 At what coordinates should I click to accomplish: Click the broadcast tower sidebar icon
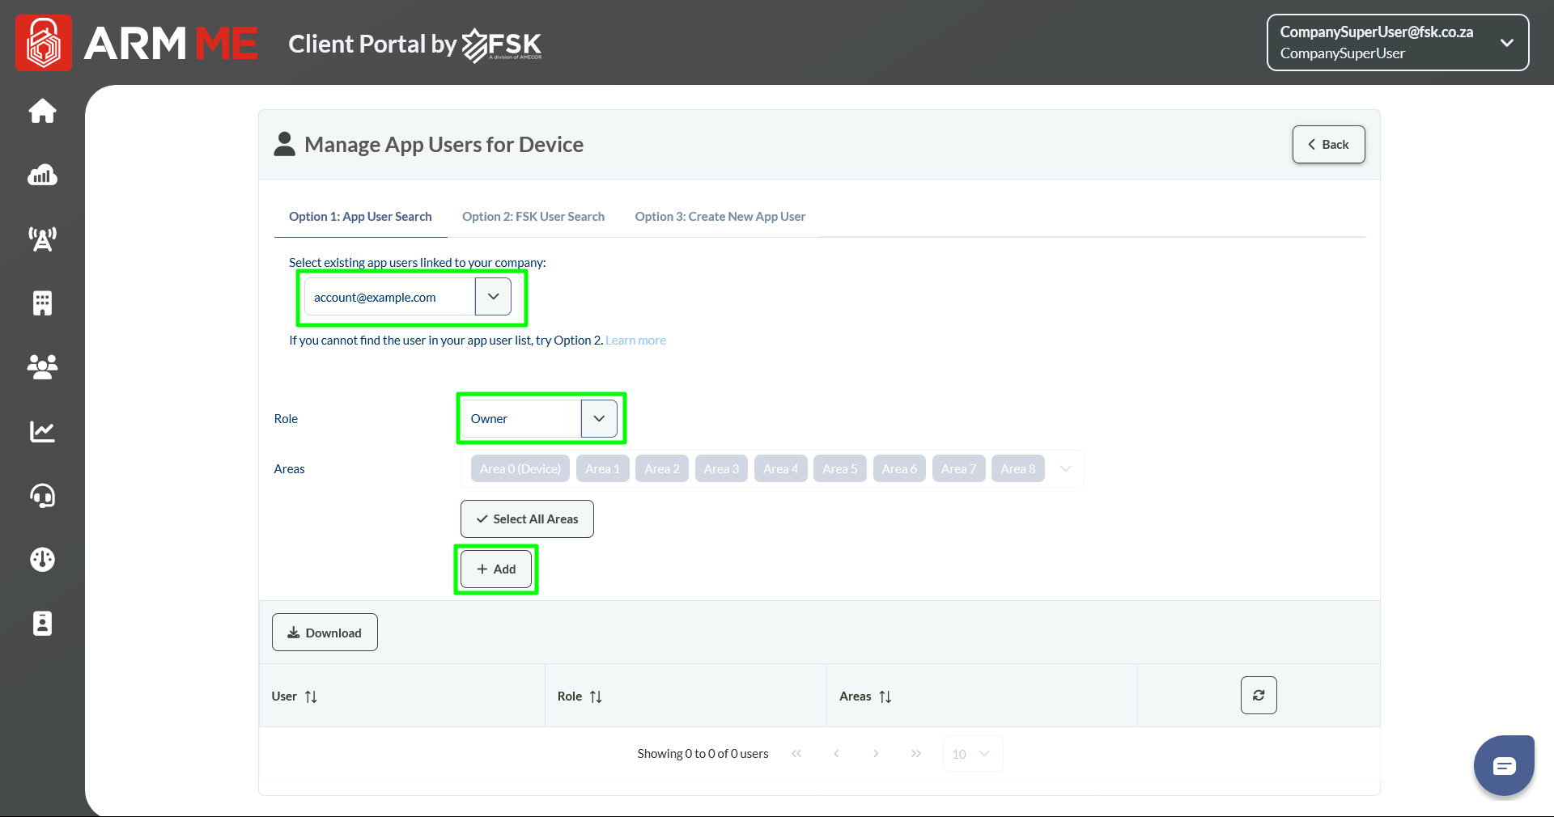[42, 239]
